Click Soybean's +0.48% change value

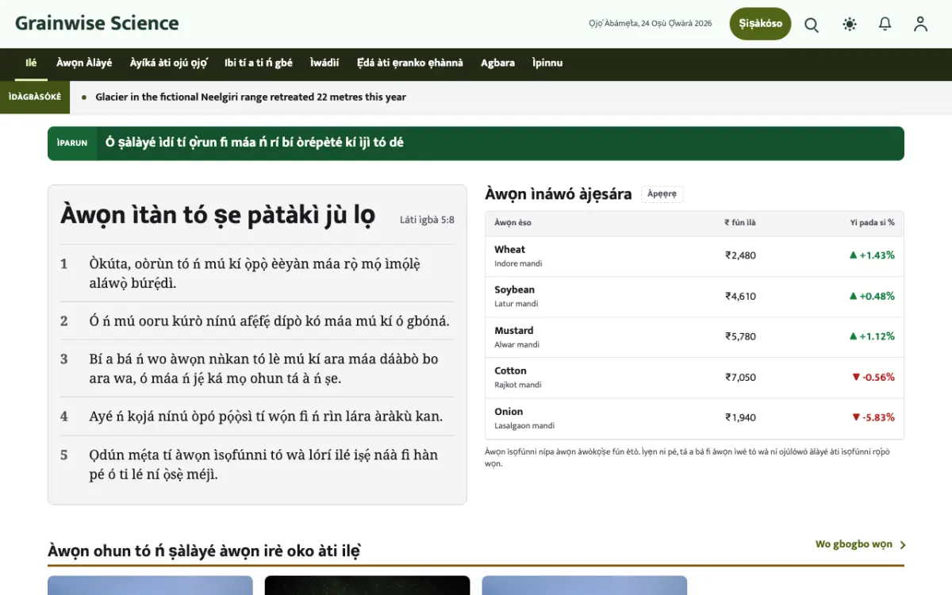(x=872, y=296)
